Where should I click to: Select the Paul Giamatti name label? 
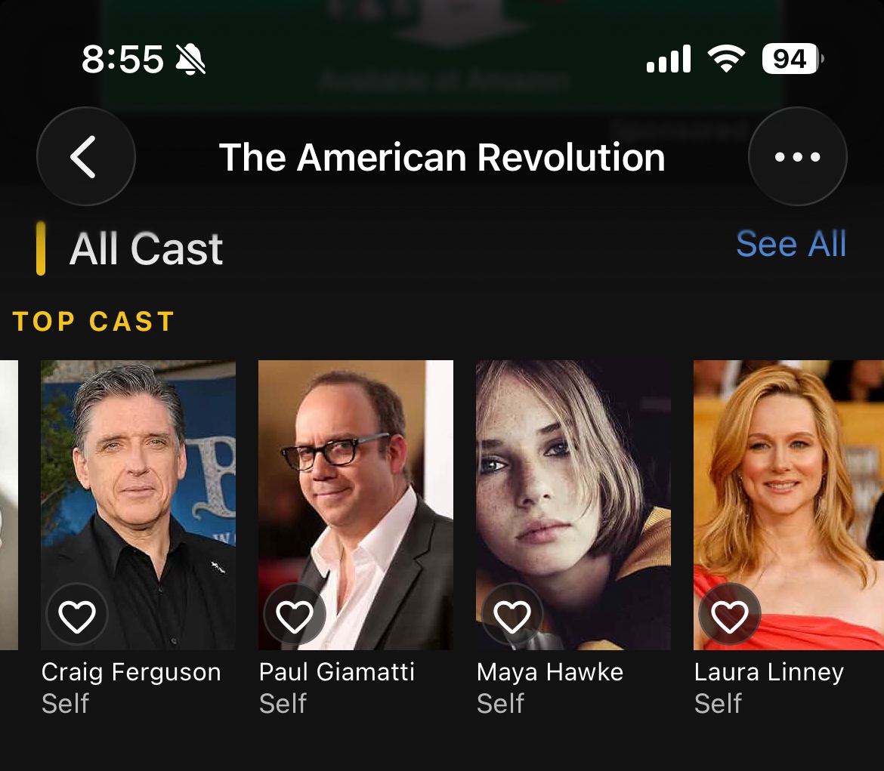[336, 672]
